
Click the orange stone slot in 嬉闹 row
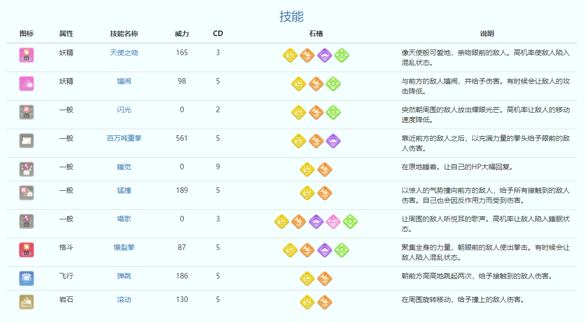316,84
